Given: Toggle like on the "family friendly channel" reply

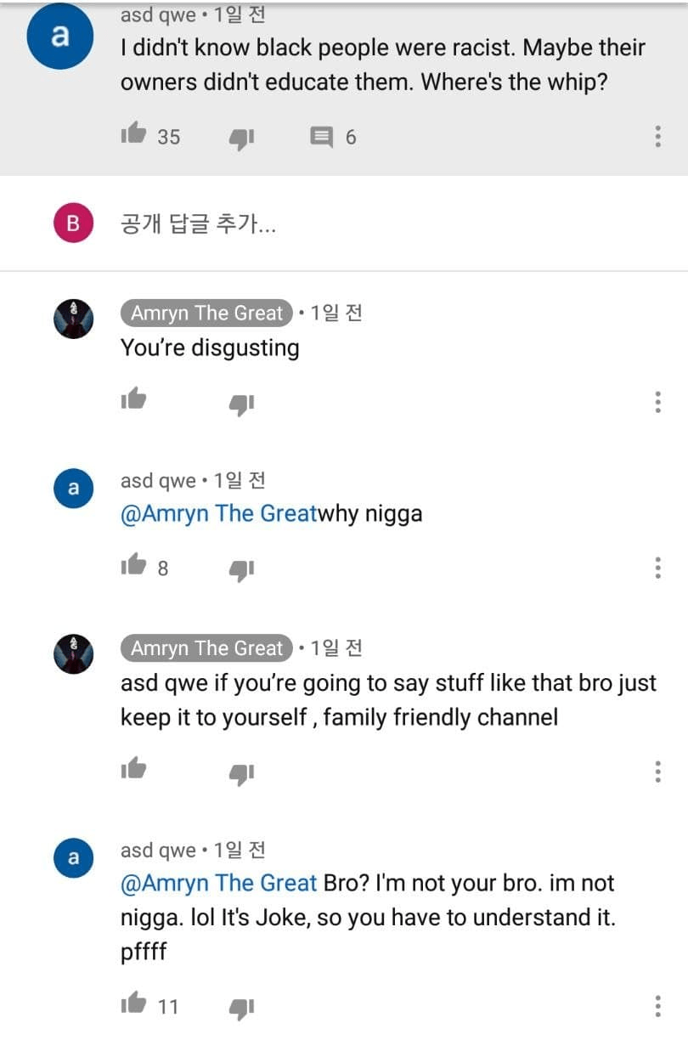Looking at the screenshot, I should click(134, 769).
